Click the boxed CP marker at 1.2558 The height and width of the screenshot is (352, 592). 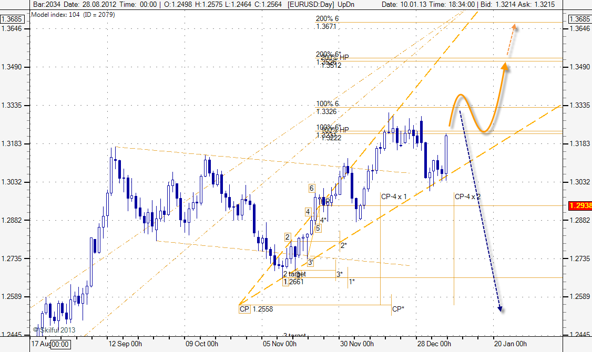point(244,309)
